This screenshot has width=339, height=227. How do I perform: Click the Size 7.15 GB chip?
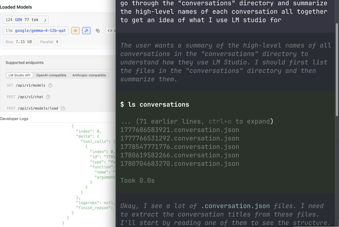pyautogui.click(x=19, y=42)
